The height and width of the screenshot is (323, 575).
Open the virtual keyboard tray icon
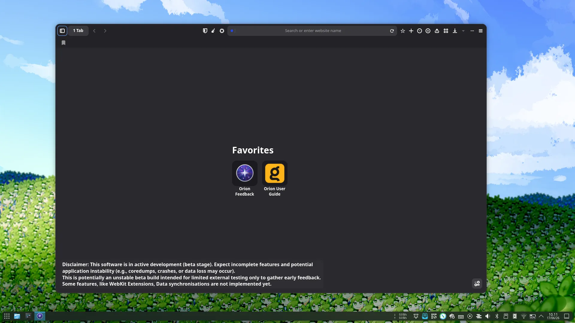461,316
